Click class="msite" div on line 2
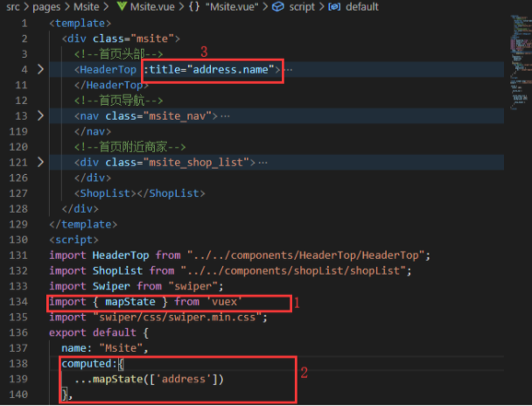Image resolution: width=532 pixels, height=406 pixels. click(121, 38)
